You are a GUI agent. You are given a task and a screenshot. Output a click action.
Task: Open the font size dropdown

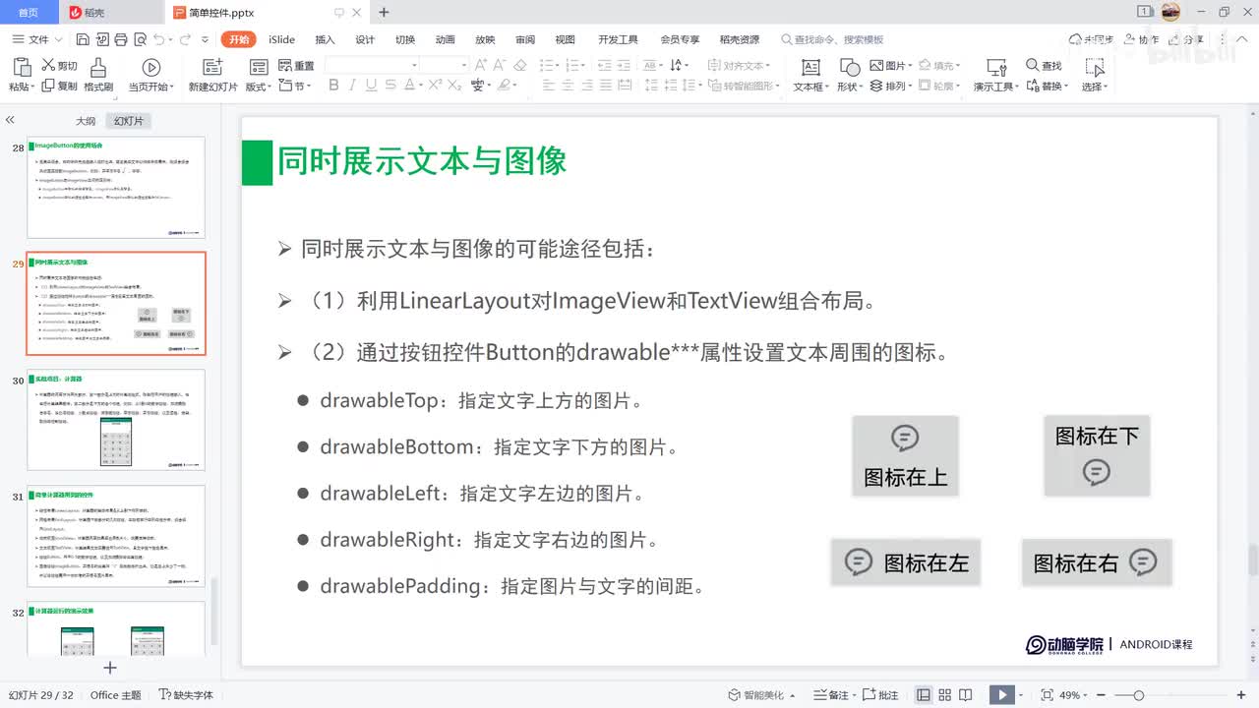pyautogui.click(x=463, y=65)
